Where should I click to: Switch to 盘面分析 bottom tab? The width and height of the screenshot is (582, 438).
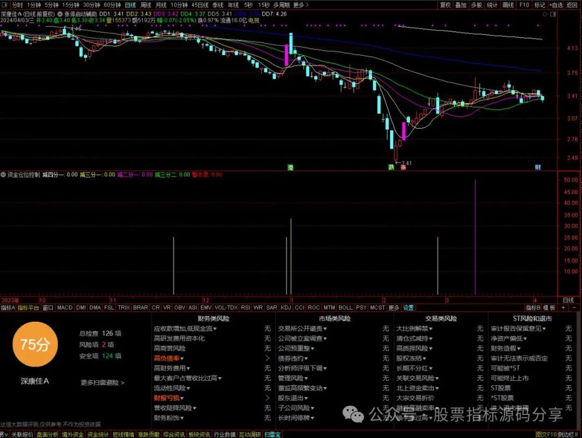[47, 434]
